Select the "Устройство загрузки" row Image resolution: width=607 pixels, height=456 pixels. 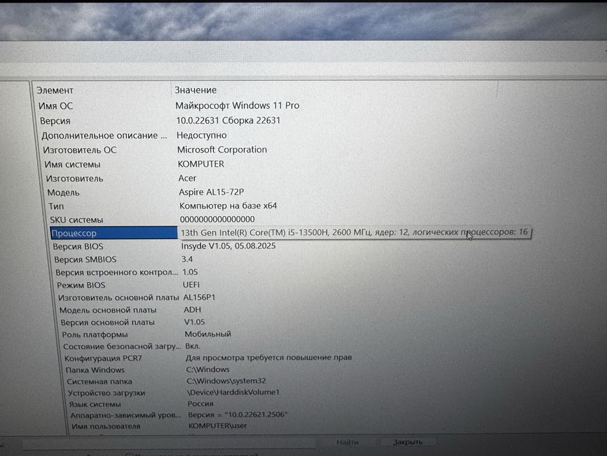click(107, 392)
